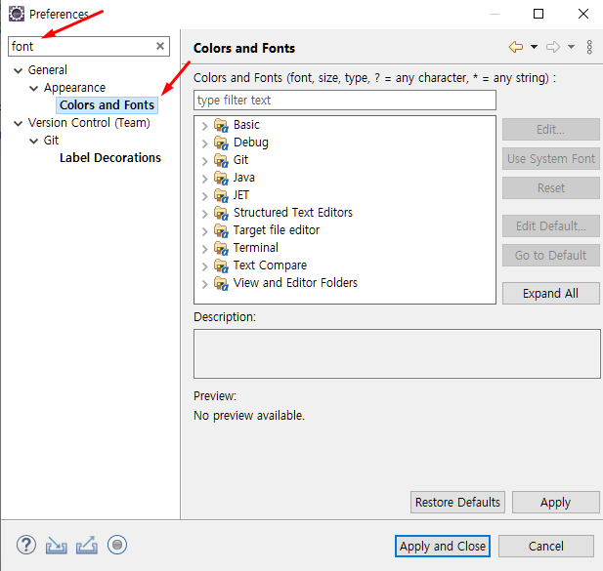Click the Target file editor folder icon
This screenshot has height=571, width=603.
pyautogui.click(x=221, y=230)
